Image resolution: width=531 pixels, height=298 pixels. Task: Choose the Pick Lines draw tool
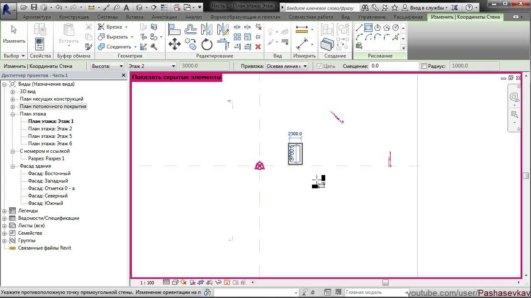click(396, 38)
